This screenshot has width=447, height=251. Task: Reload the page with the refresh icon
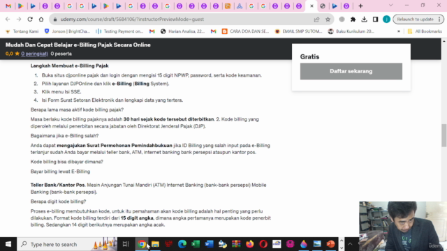click(x=30, y=20)
